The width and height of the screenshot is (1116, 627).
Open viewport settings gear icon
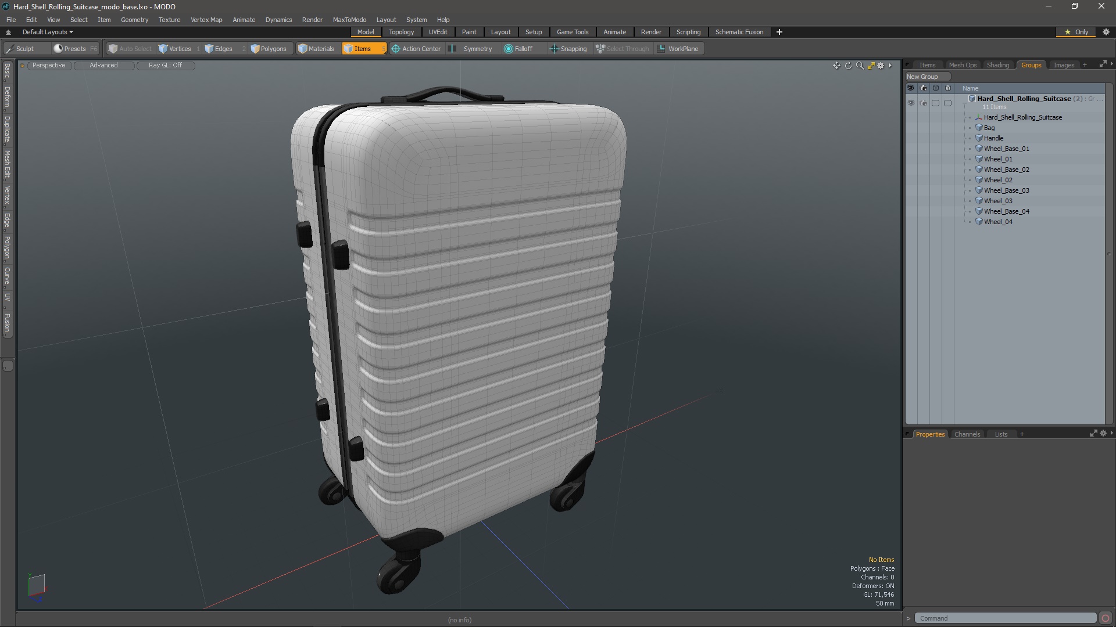pos(881,66)
